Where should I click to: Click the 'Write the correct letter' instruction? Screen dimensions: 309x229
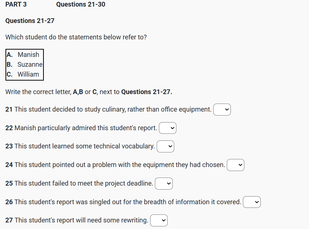89,92
